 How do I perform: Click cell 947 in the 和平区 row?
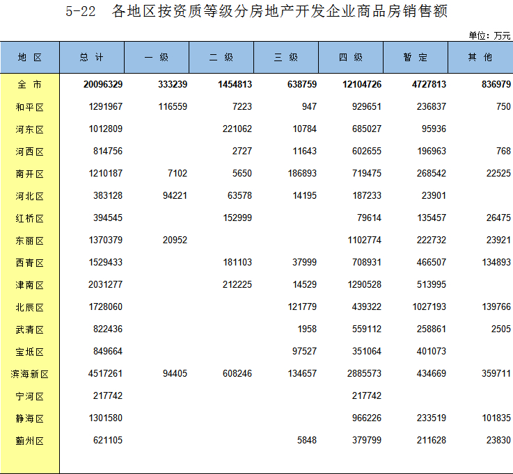click(309, 106)
